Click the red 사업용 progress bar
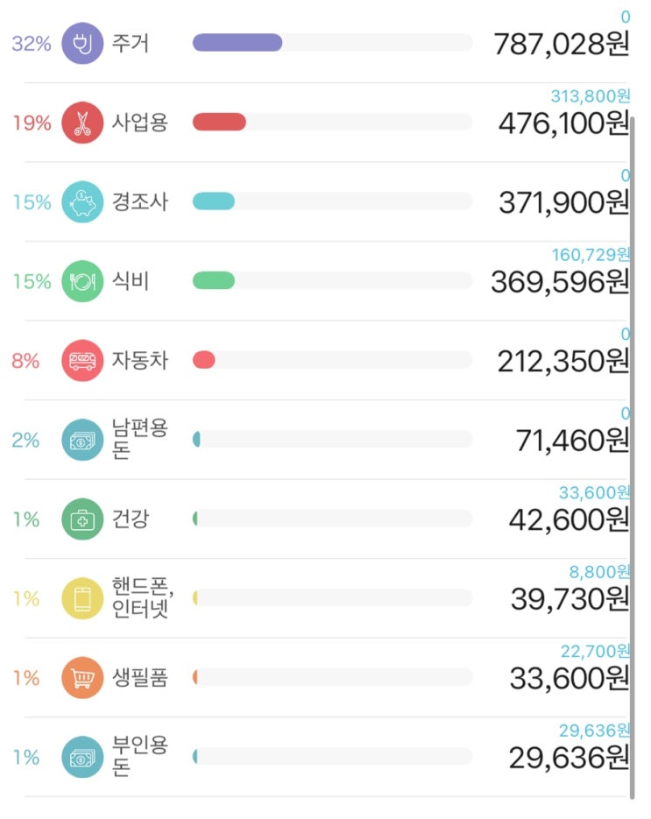Viewport: 651px width, 819px height. [x=331, y=123]
